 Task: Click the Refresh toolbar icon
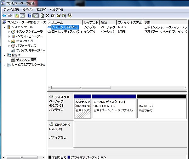pyautogui.click(x=42, y=16)
